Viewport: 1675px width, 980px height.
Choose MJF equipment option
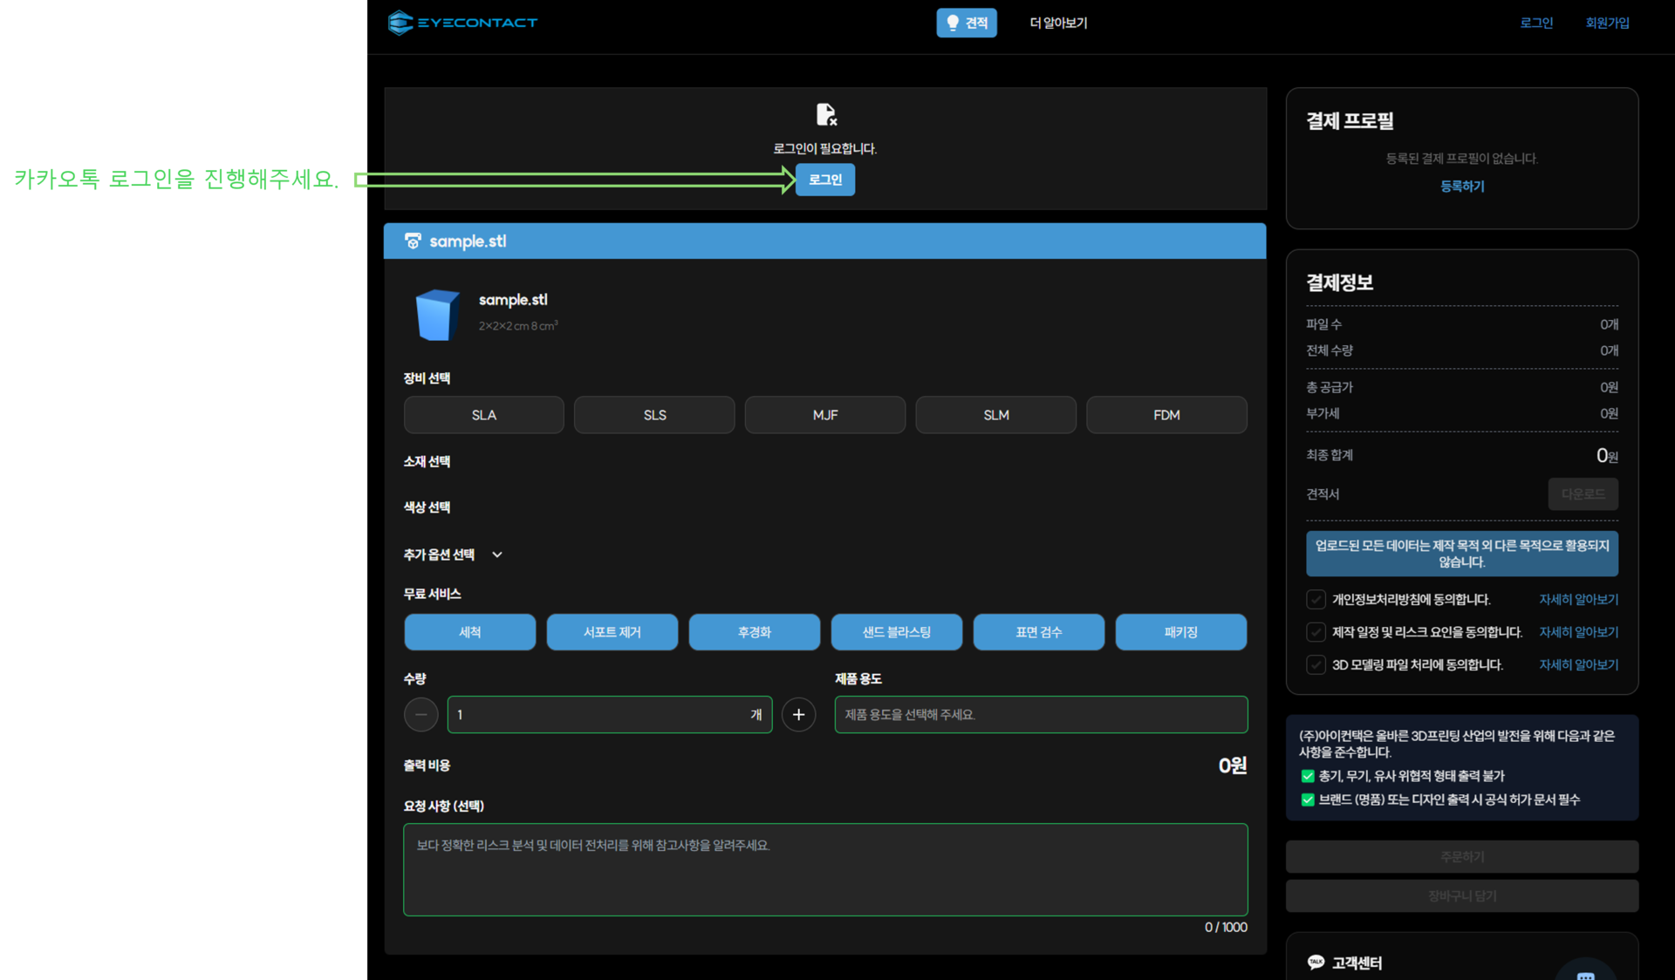tap(825, 415)
